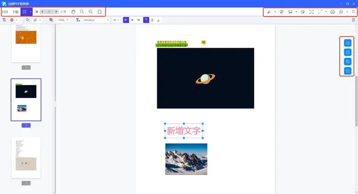Click the search magnifier icon in toolbar
Image resolution: width=358 pixels, height=194 pixels.
354,11
